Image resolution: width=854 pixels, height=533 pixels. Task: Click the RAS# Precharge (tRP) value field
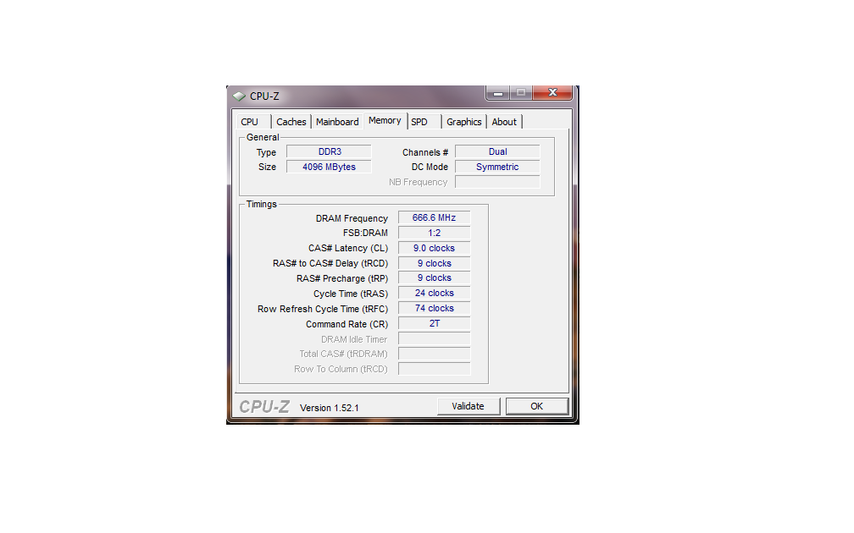(434, 277)
